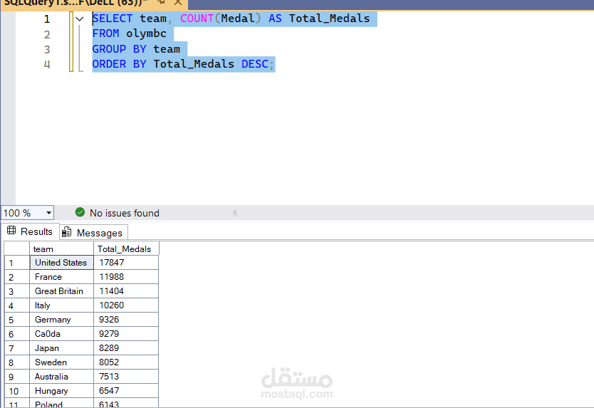Select the 9326 medals value

(126, 320)
